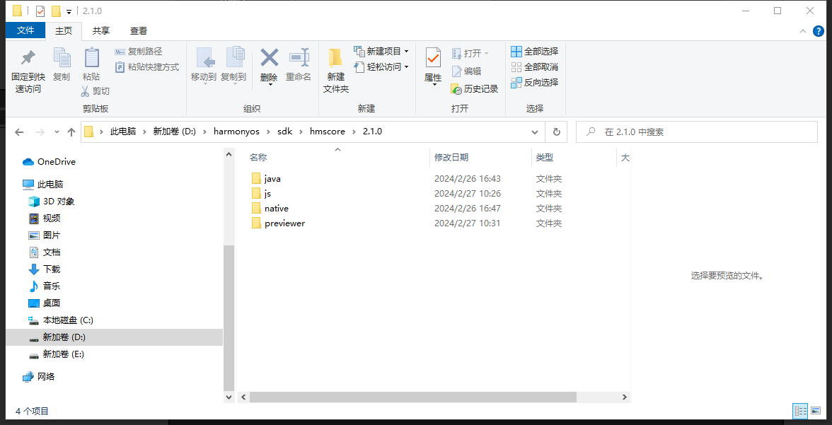
Task: Click Copy path (复制路径)
Action: tap(139, 52)
